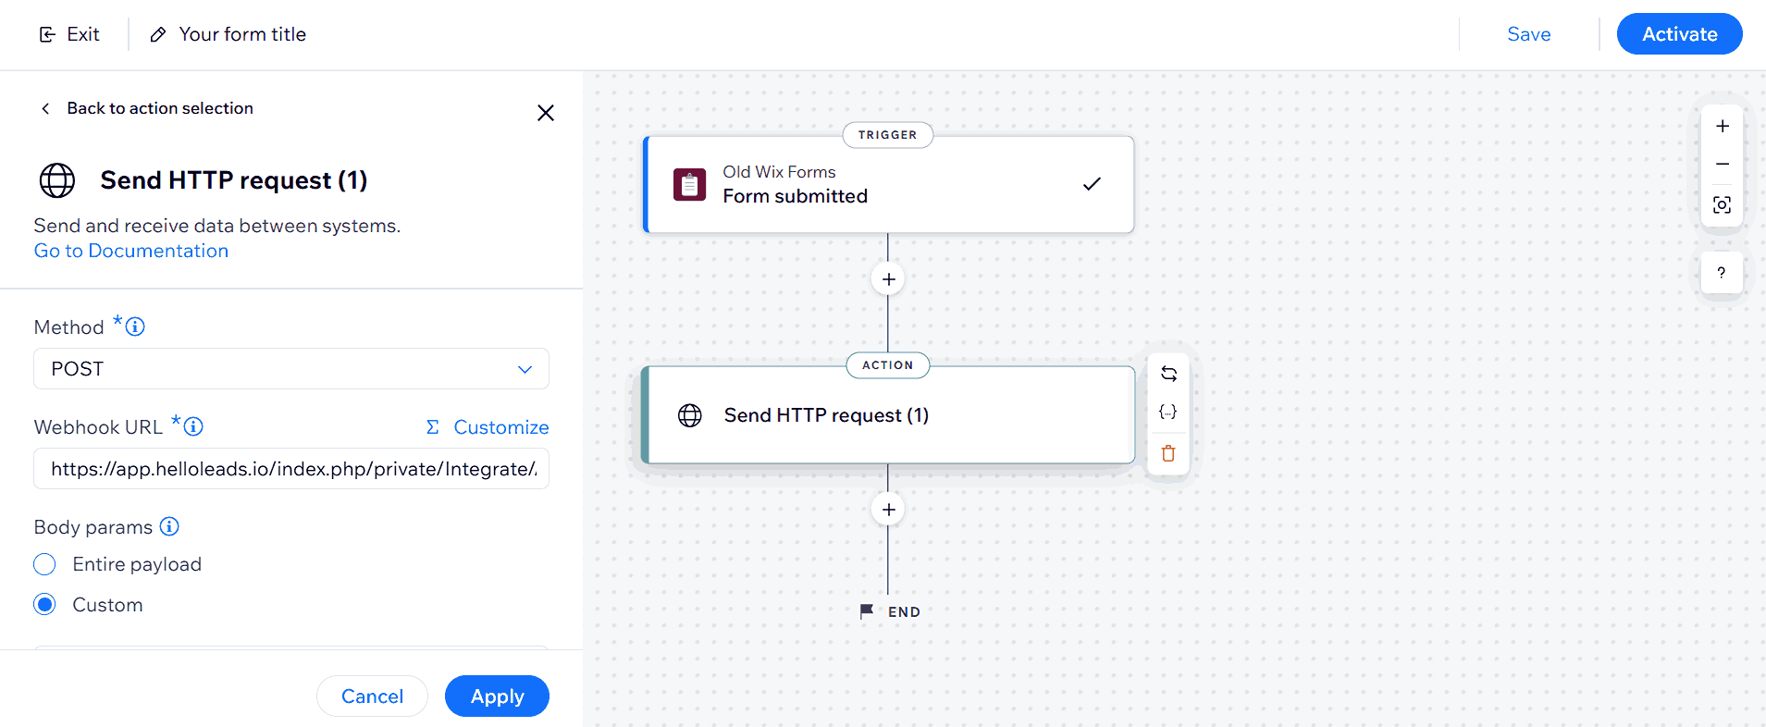Add step below the HTTP request action

888,510
